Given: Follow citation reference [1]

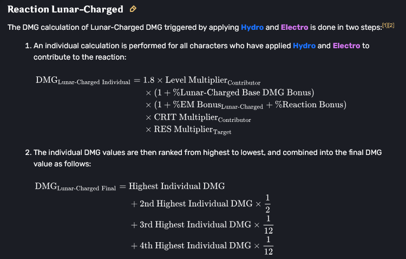Looking at the screenshot, I should click(x=385, y=25).
